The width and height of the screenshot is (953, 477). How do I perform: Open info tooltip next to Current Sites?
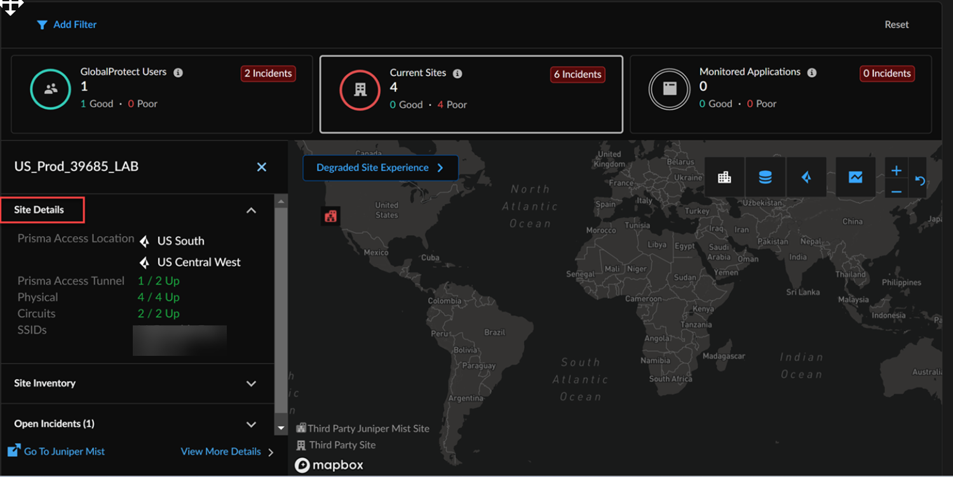coord(457,74)
